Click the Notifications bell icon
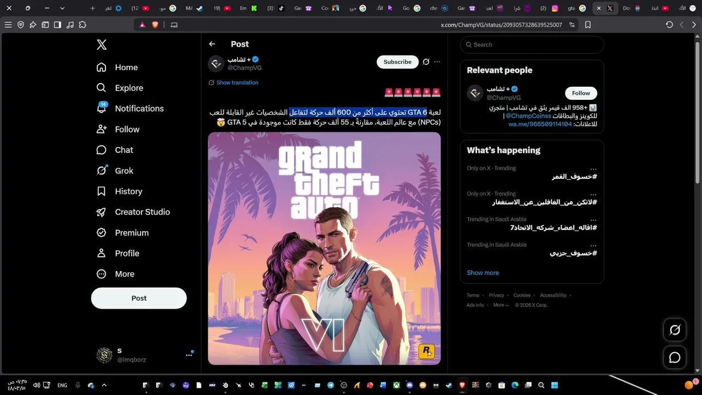Viewport: 702px width, 395px height. click(101, 109)
